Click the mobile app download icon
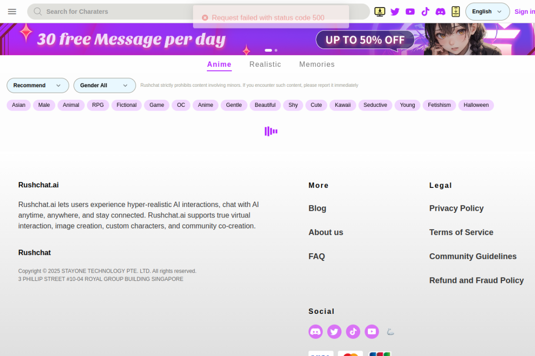Image resolution: width=535 pixels, height=356 pixels. click(x=456, y=12)
